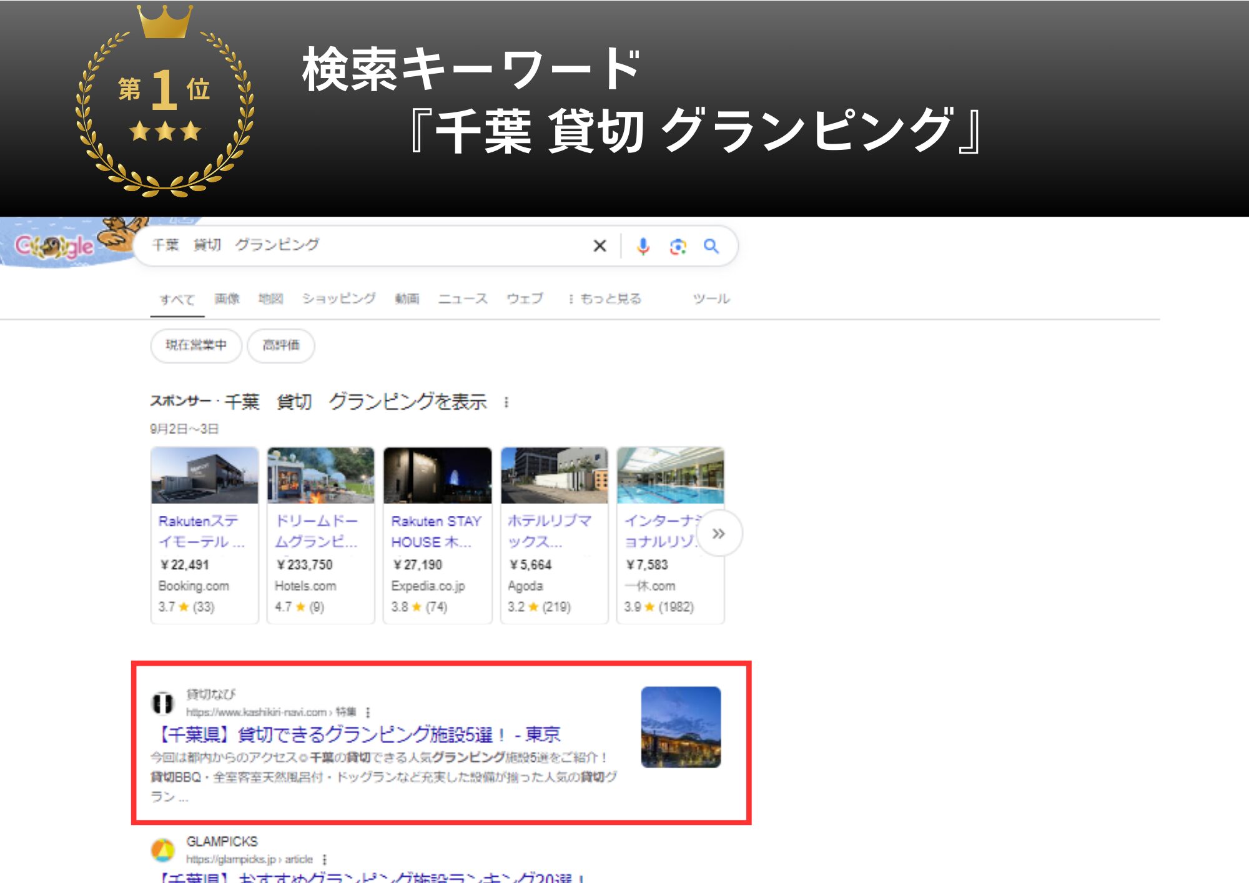Viewport: 1249px width, 883px height.
Task: Click the Rakutenステイモーテル card photo
Action: click(205, 475)
